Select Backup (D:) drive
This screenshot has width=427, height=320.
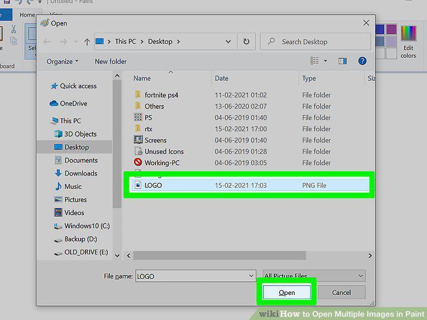tap(76, 239)
